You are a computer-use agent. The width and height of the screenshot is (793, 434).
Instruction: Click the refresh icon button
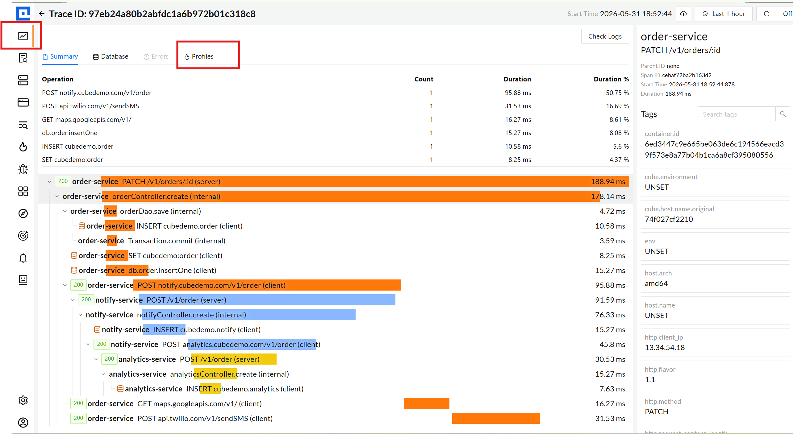click(766, 14)
